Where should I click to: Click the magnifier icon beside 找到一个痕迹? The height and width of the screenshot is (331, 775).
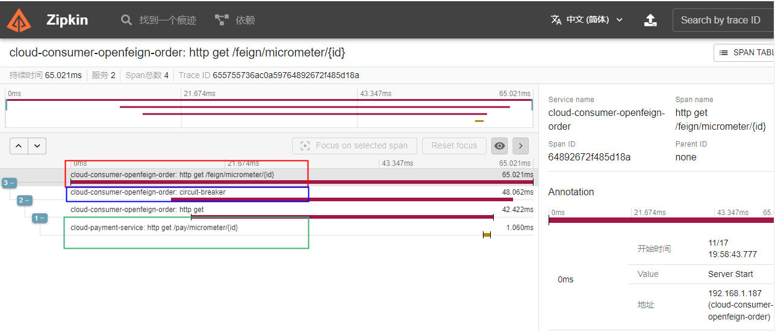tap(126, 20)
